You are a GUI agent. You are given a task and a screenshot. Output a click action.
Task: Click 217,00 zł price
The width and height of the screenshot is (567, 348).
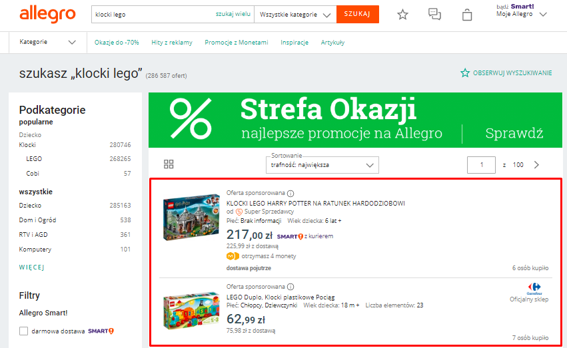[249, 235]
